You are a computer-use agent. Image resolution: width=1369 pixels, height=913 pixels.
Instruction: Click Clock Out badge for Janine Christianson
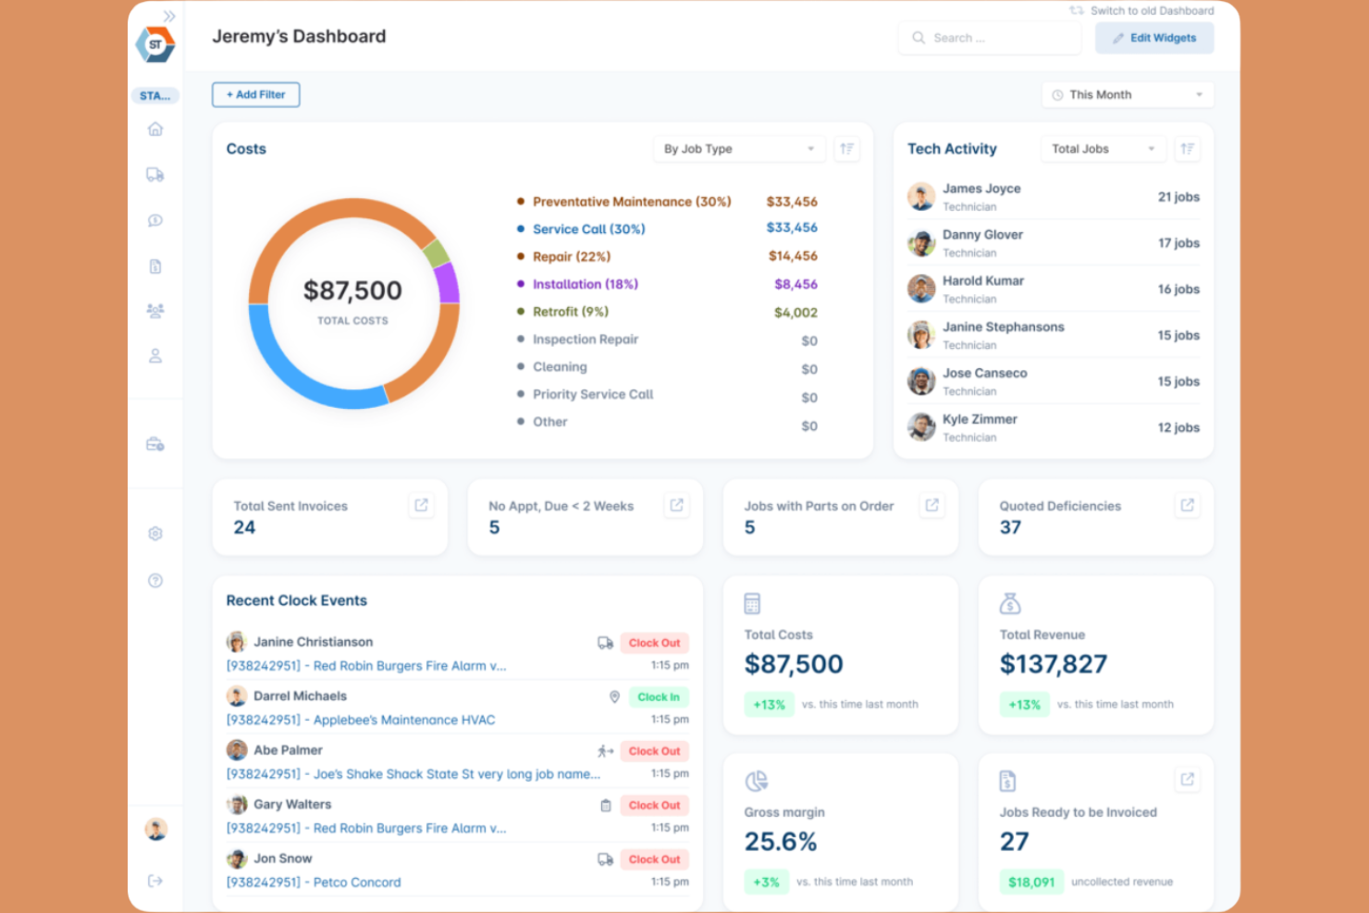pos(654,643)
